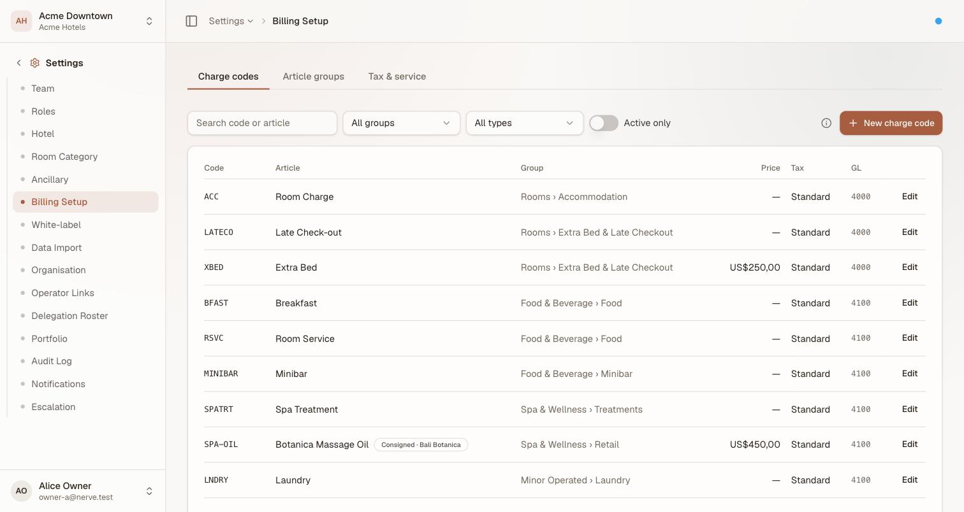Click the owner-a@nerve.test email text
Screen dimensions: 964x512
pyautogui.click(x=76, y=497)
